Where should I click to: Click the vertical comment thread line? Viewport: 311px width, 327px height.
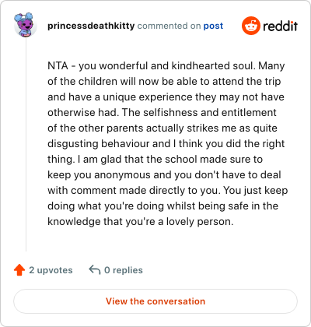pyautogui.click(x=26, y=145)
